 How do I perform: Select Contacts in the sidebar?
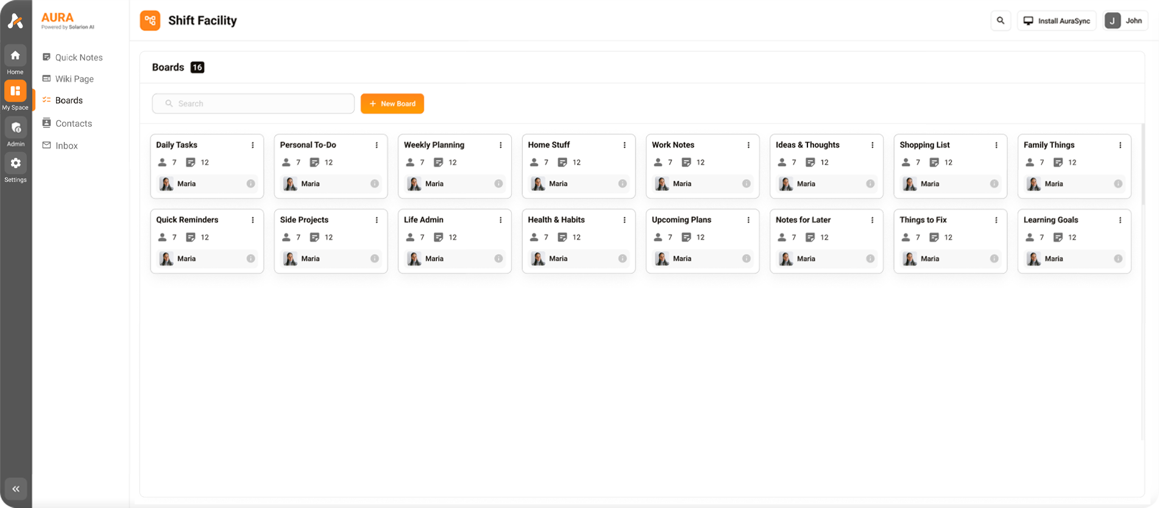point(74,123)
